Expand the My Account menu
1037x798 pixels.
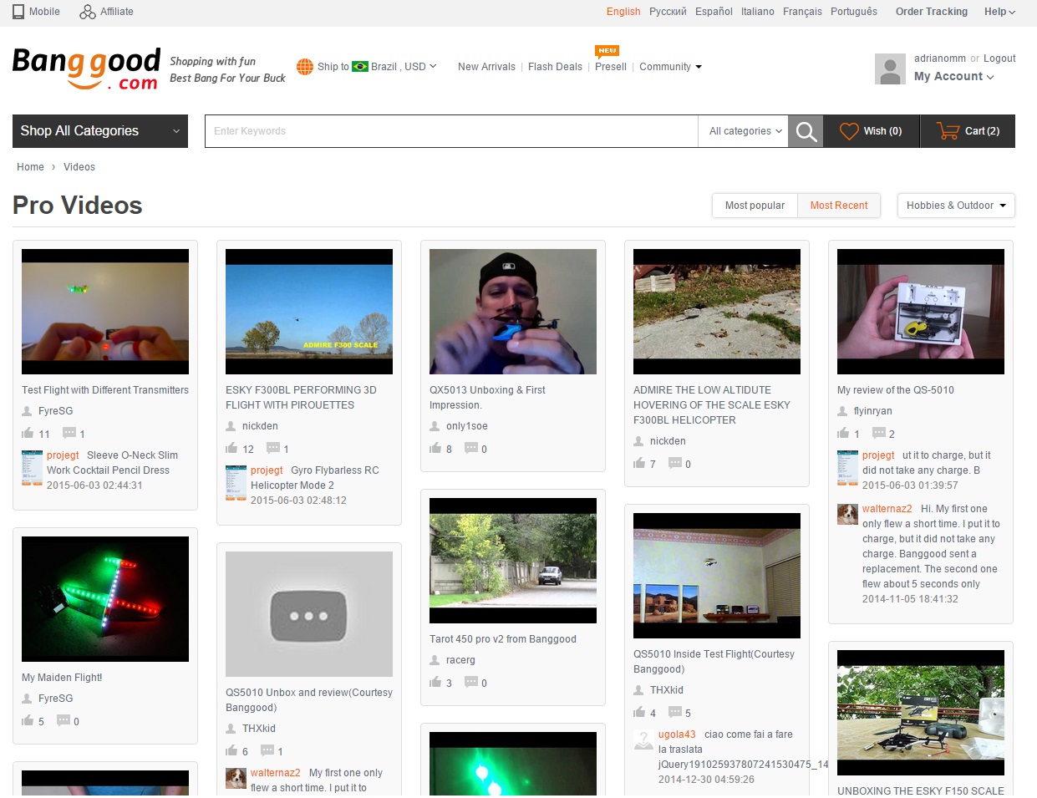pos(953,77)
